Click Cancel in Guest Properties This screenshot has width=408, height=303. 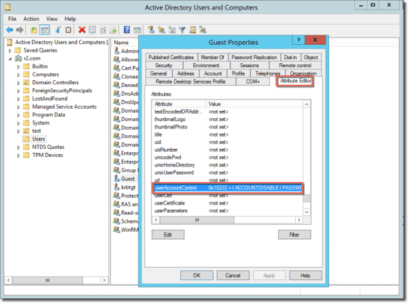(x=233, y=275)
